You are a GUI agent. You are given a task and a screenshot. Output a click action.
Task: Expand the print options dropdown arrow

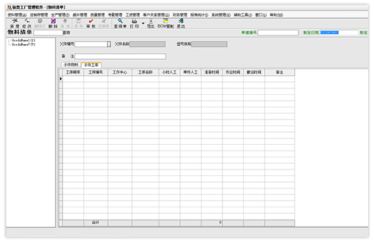[143, 23]
